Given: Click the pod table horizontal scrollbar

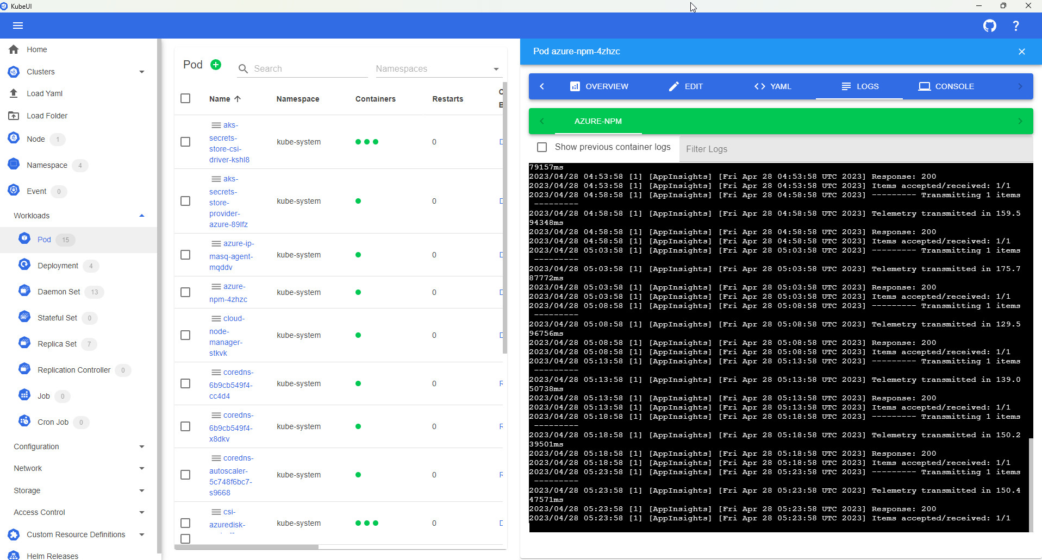Looking at the screenshot, I should (246, 547).
